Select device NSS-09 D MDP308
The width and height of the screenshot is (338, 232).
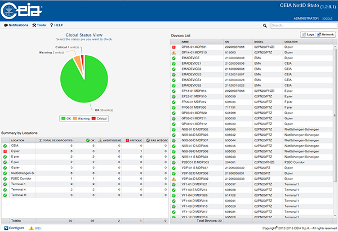click(x=251, y=151)
